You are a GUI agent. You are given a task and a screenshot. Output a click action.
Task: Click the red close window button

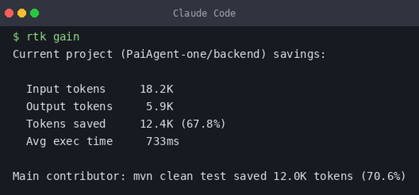tap(9, 13)
